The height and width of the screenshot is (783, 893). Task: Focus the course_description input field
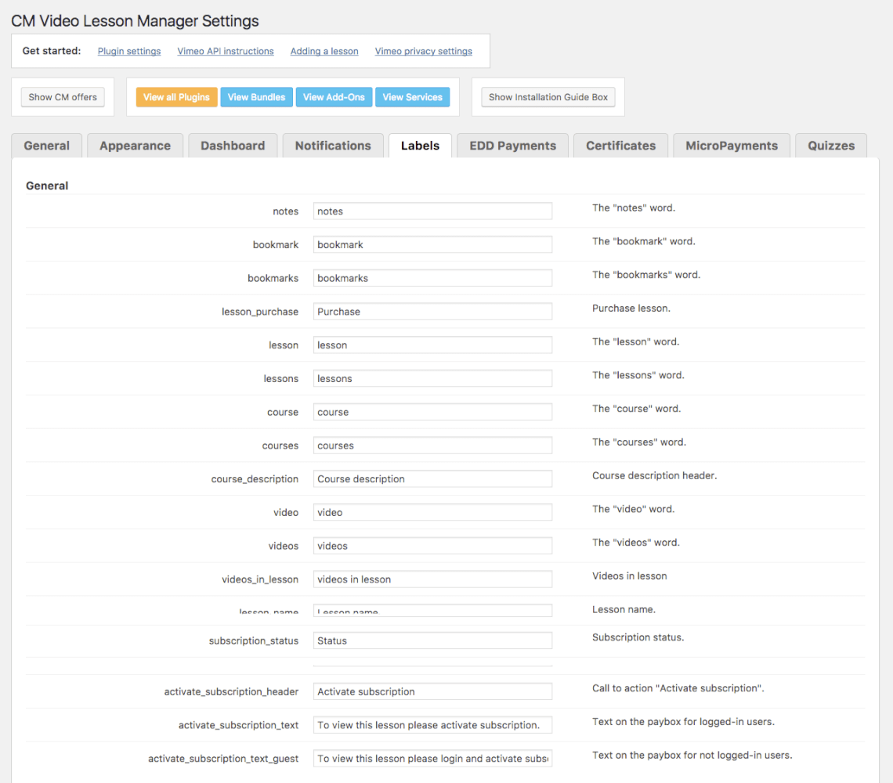[x=432, y=479]
